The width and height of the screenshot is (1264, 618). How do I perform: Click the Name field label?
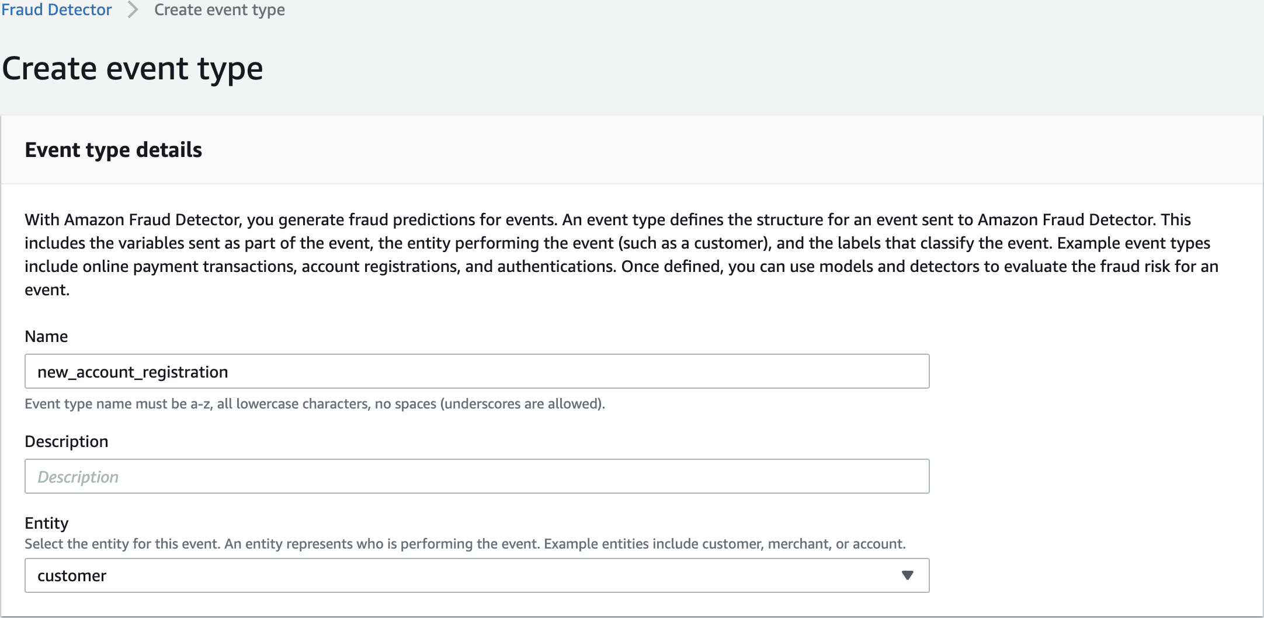(x=46, y=336)
